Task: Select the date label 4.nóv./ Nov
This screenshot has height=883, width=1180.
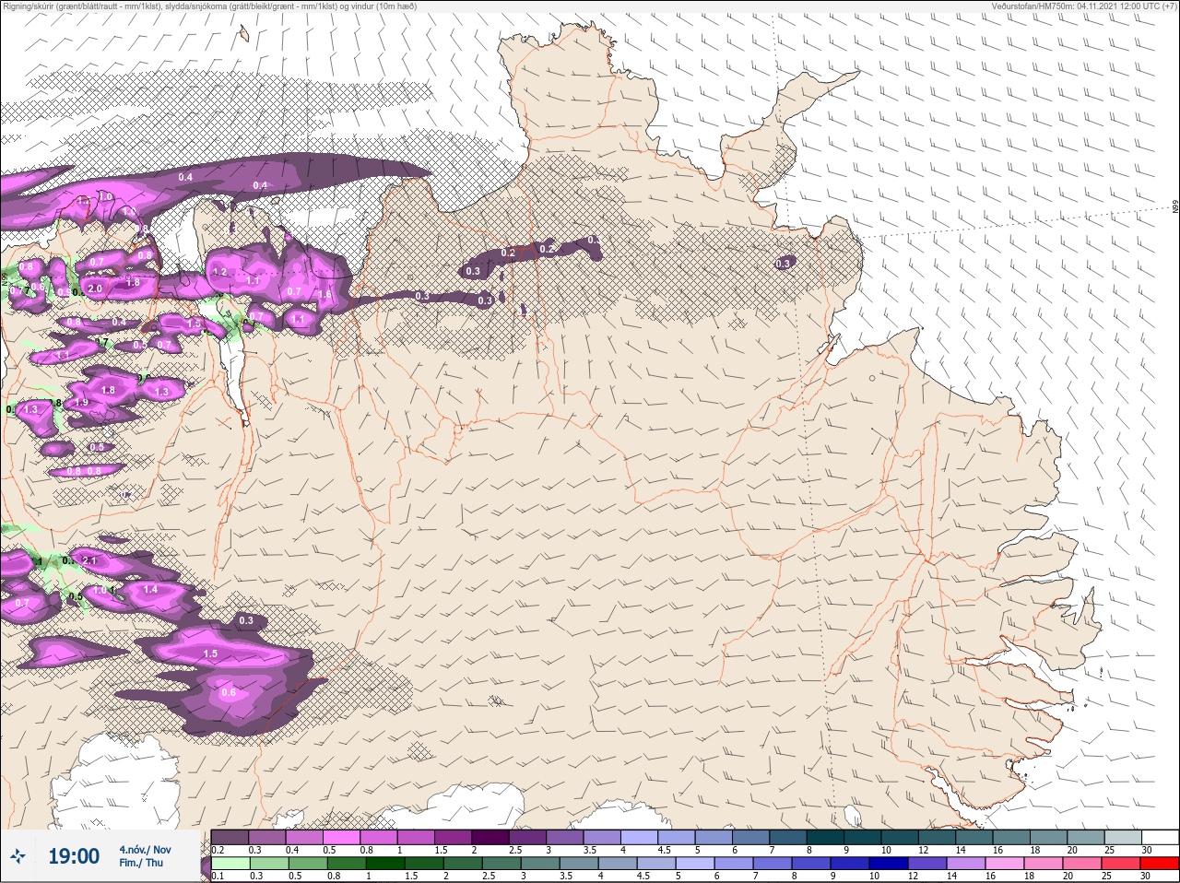Action: 145,849
